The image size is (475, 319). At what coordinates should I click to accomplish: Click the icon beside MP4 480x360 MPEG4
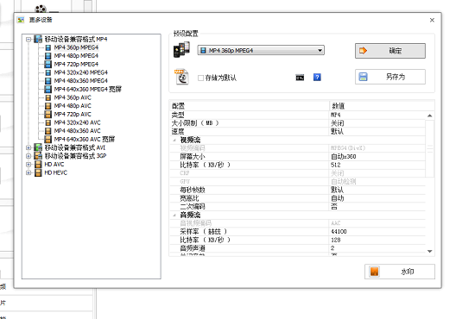[x=47, y=81]
